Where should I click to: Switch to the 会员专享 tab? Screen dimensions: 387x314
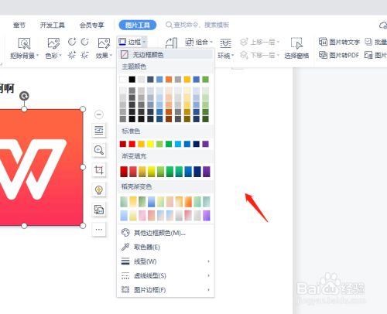click(x=92, y=25)
